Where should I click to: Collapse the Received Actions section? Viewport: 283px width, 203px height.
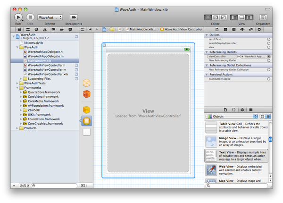(x=207, y=75)
